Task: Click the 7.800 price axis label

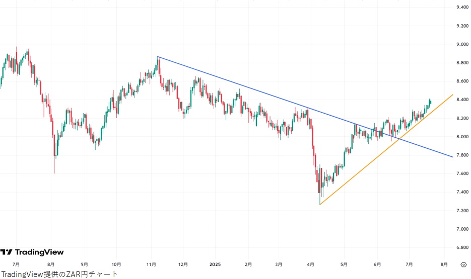Action: click(462, 155)
